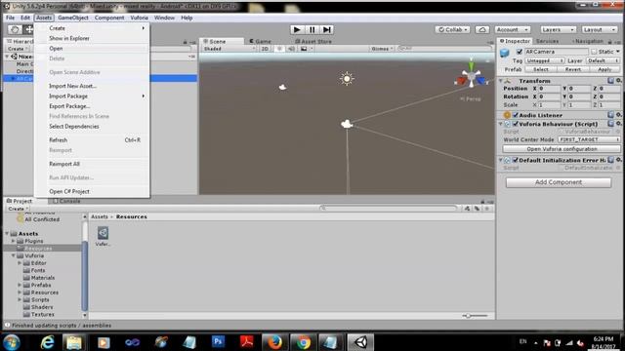Open the cloud services icon button
Image resolution: width=625 pixels, height=351 pixels.
[481, 29]
